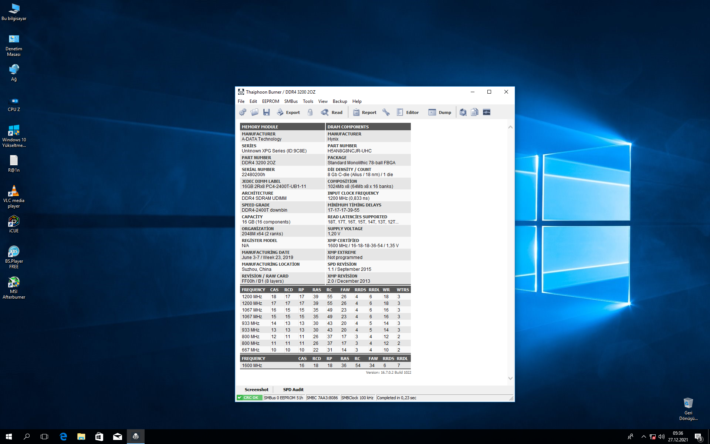The image size is (710, 444).
Task: Click the scrollbar down arrow in report pane
Action: click(510, 378)
